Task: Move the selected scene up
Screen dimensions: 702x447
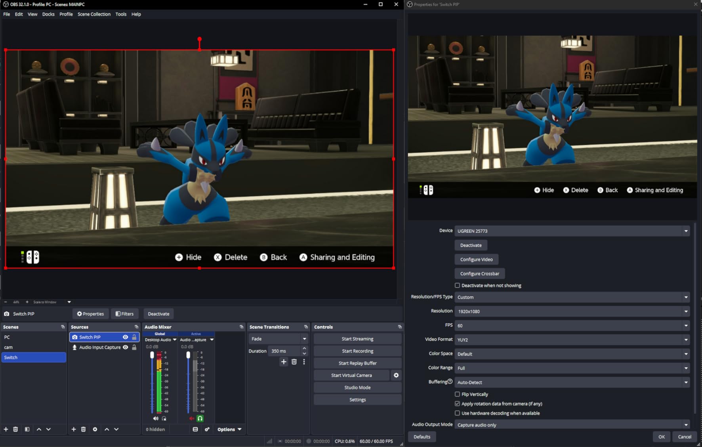Action: [x=39, y=429]
